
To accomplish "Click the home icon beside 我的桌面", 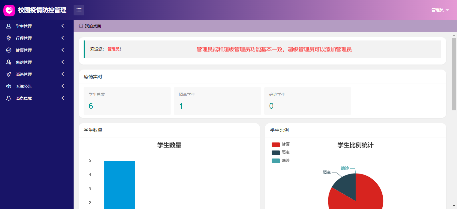I will 81,26.
